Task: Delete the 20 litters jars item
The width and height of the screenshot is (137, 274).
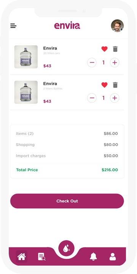Action: [x=115, y=49]
